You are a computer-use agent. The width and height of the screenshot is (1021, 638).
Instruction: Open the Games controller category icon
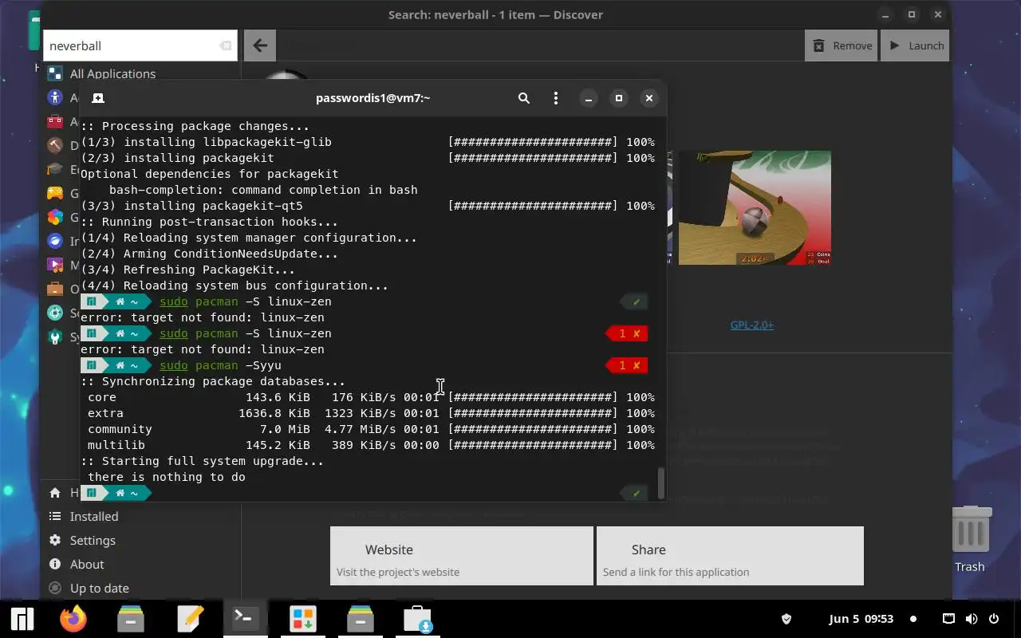[x=55, y=193]
